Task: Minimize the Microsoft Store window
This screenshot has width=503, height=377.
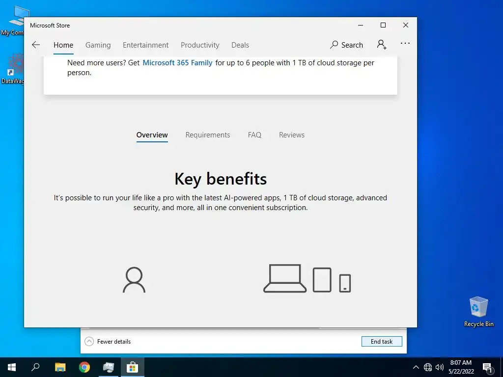Action: [x=361, y=26]
